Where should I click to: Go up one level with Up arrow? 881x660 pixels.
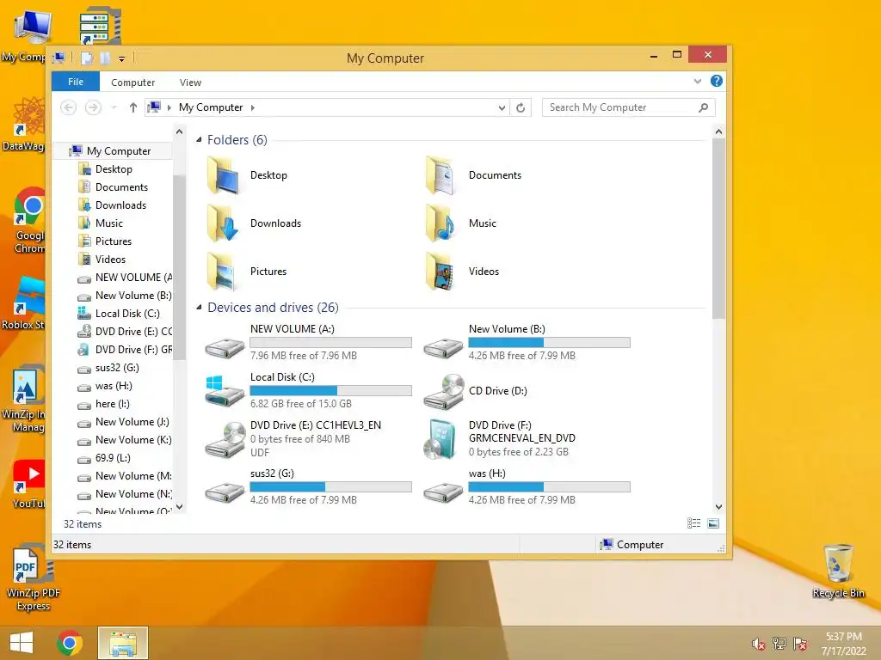133,107
